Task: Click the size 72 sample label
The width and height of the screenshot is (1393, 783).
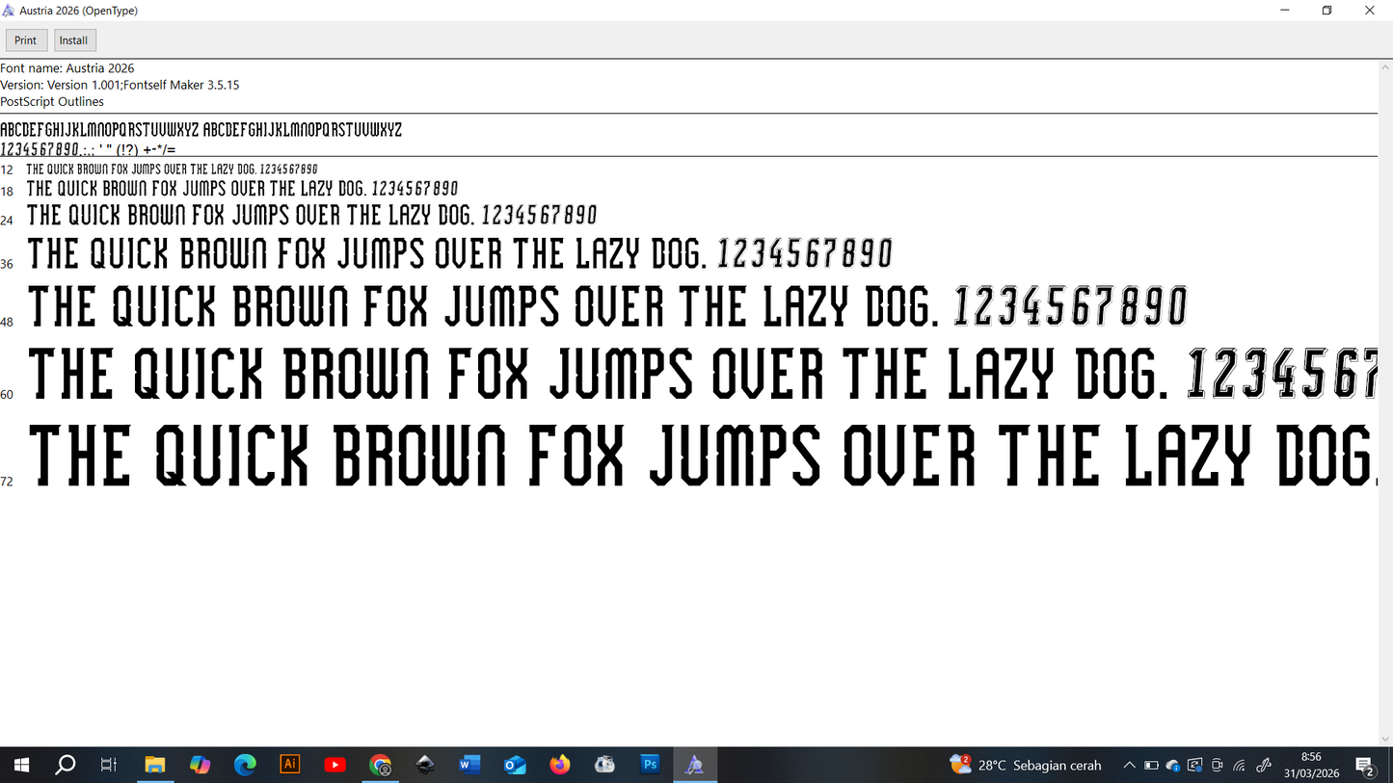Action: [x=7, y=482]
